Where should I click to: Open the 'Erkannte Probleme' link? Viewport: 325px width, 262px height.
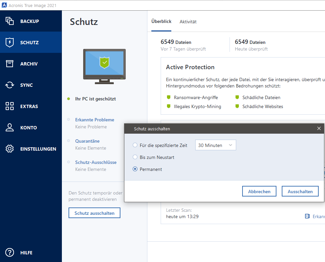tap(94, 120)
